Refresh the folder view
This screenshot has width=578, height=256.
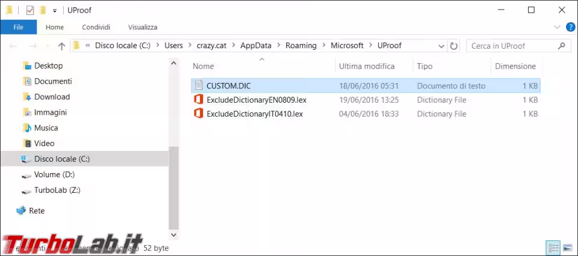(x=454, y=46)
